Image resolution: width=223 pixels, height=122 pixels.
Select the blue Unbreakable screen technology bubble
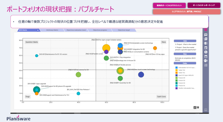pyautogui.click(x=120, y=46)
